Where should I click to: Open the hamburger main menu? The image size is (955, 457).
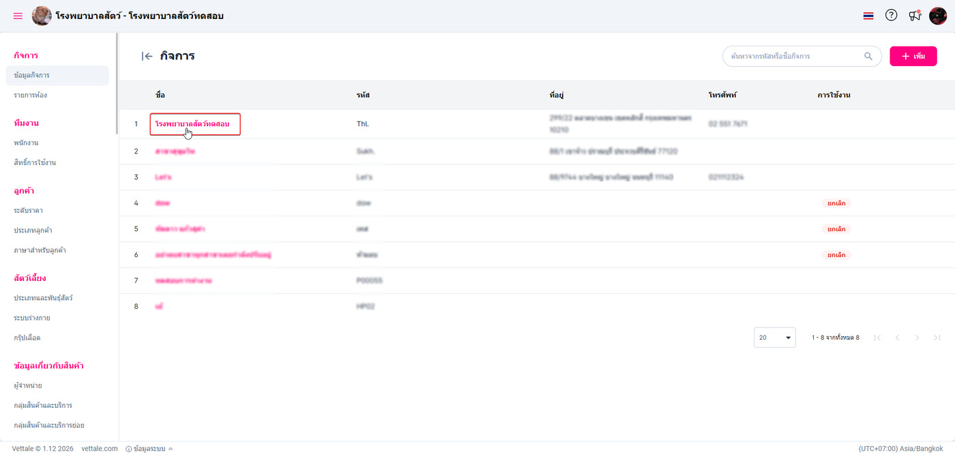18,16
